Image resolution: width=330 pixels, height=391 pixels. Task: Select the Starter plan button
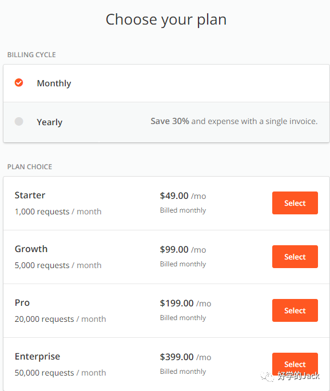(295, 203)
